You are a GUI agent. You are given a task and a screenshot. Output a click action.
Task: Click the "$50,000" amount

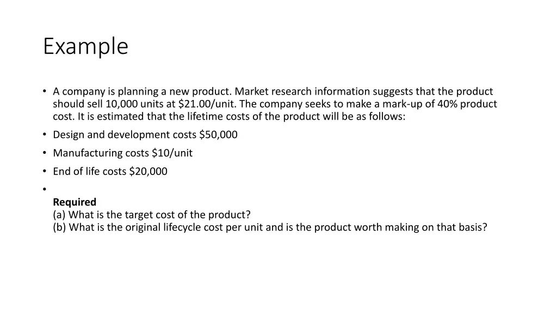218,135
